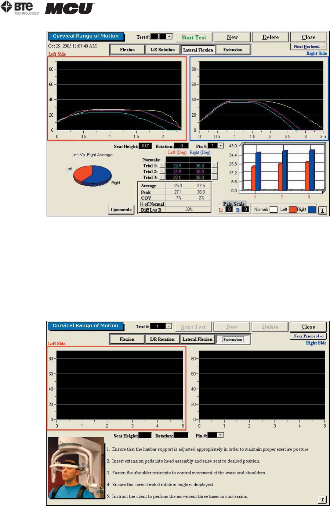Image resolution: width=330 pixels, height=506 pixels.
Task: Click the Trial 1 left R reset icon
Action: click(162, 166)
